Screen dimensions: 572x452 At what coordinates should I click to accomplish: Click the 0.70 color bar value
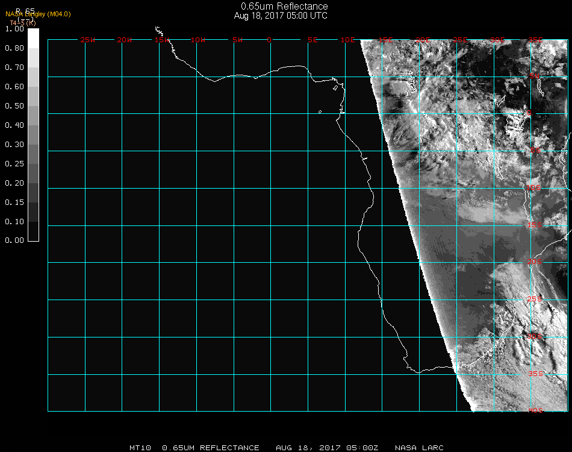14,67
